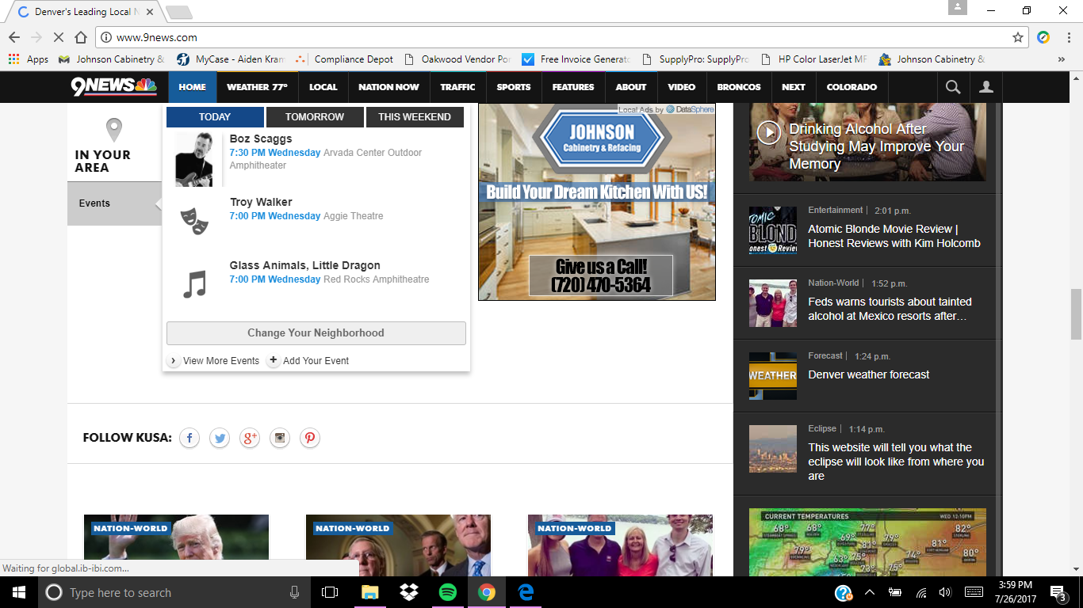The height and width of the screenshot is (608, 1083).
Task: Bookmark this page with the star icon
Action: pos(1018,37)
